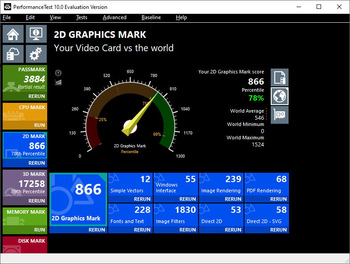The image size is (350, 264).
Task: Click the World Average 546 value
Action: [x=259, y=118]
